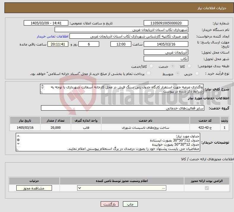This screenshot has height=212, width=234.
Task: Click the row number cell 1
Action: (224, 128)
